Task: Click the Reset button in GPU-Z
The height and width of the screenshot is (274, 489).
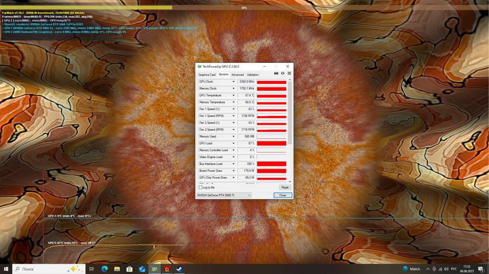Action: click(x=285, y=188)
